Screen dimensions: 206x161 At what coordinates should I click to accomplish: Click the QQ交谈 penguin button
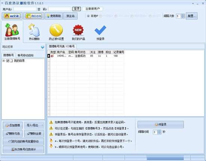[x=12, y=16]
